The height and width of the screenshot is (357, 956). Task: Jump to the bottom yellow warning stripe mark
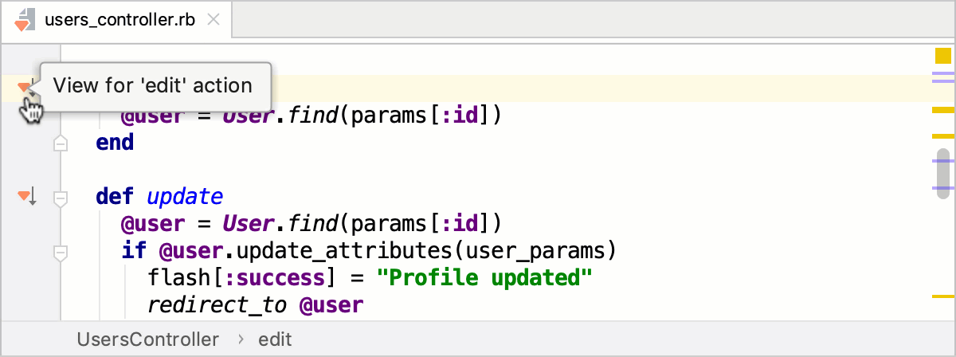[942, 296]
